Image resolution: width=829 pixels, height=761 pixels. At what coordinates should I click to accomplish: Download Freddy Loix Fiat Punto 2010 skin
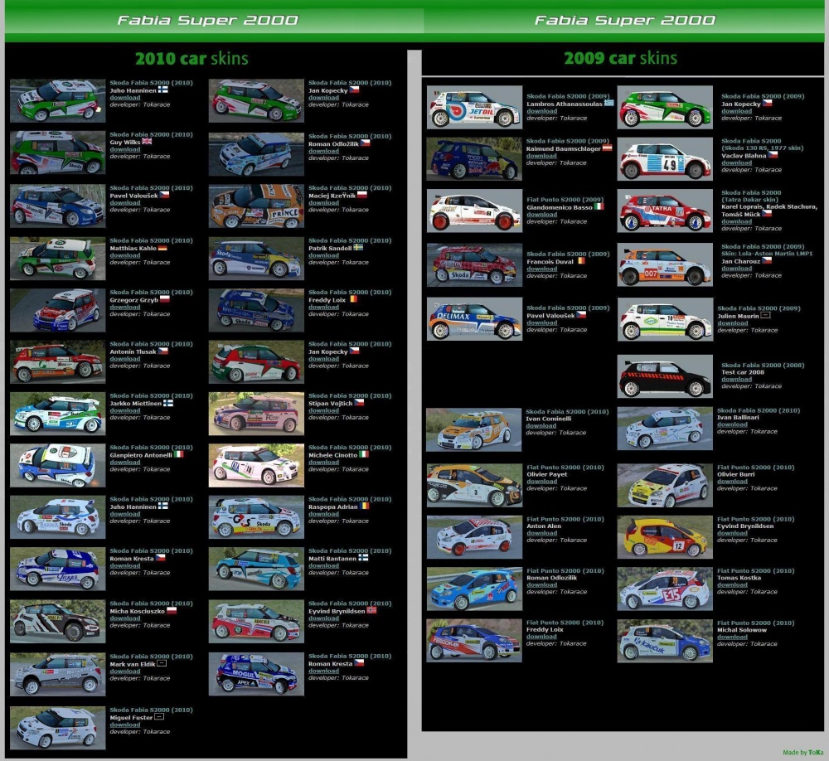click(541, 636)
